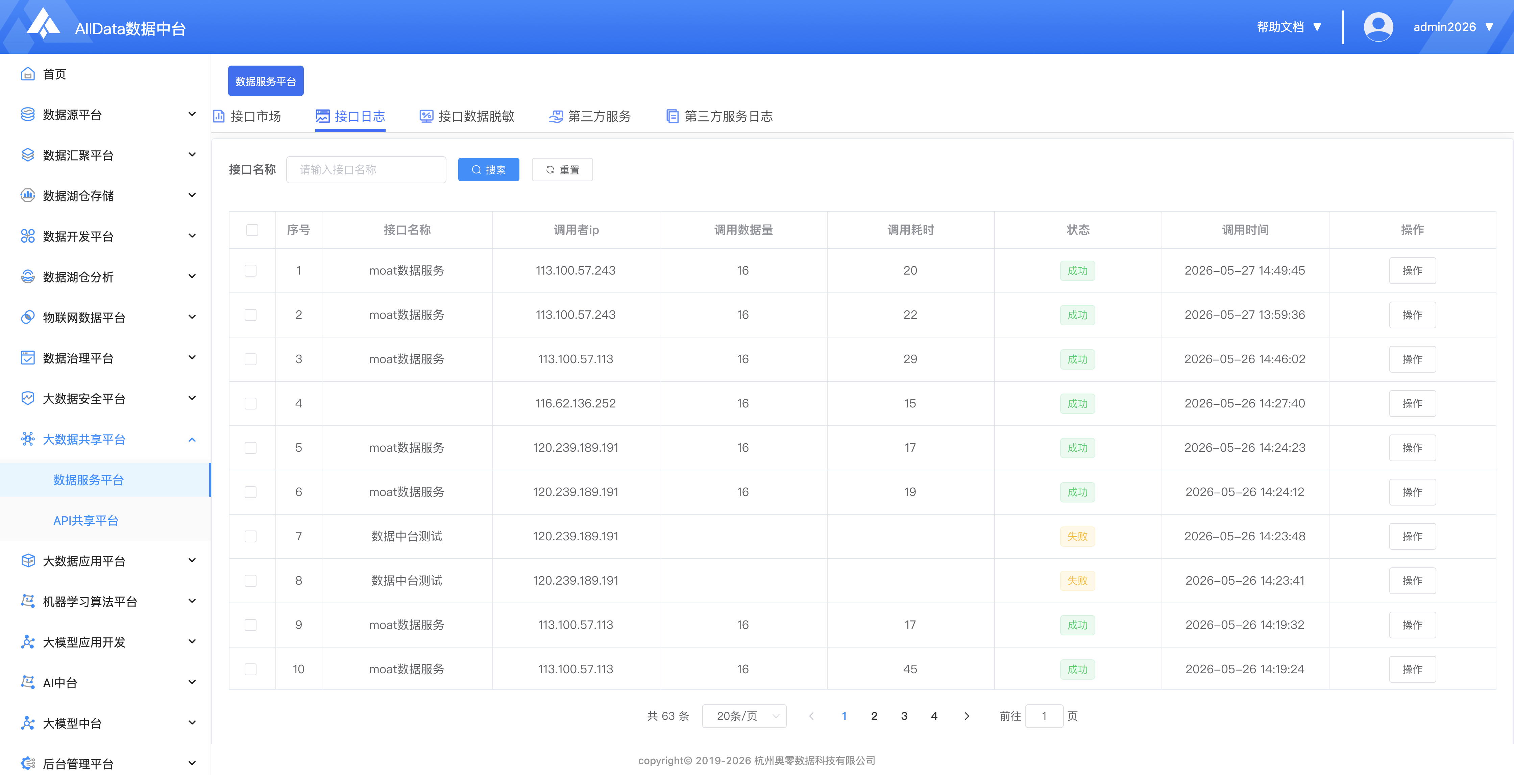
Task: Tick the checkbox for row 10
Action: [x=251, y=669]
